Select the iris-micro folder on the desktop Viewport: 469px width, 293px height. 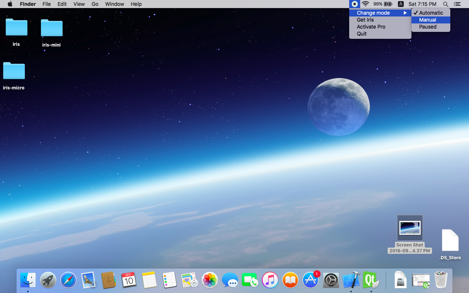(x=14, y=71)
